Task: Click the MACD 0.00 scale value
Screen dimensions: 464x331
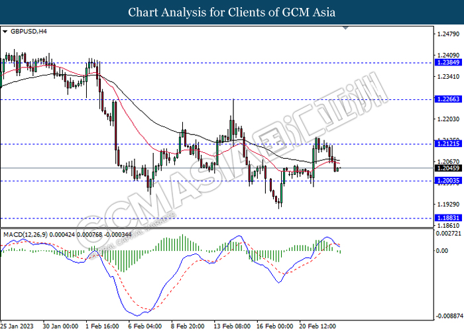Action: (x=442, y=251)
